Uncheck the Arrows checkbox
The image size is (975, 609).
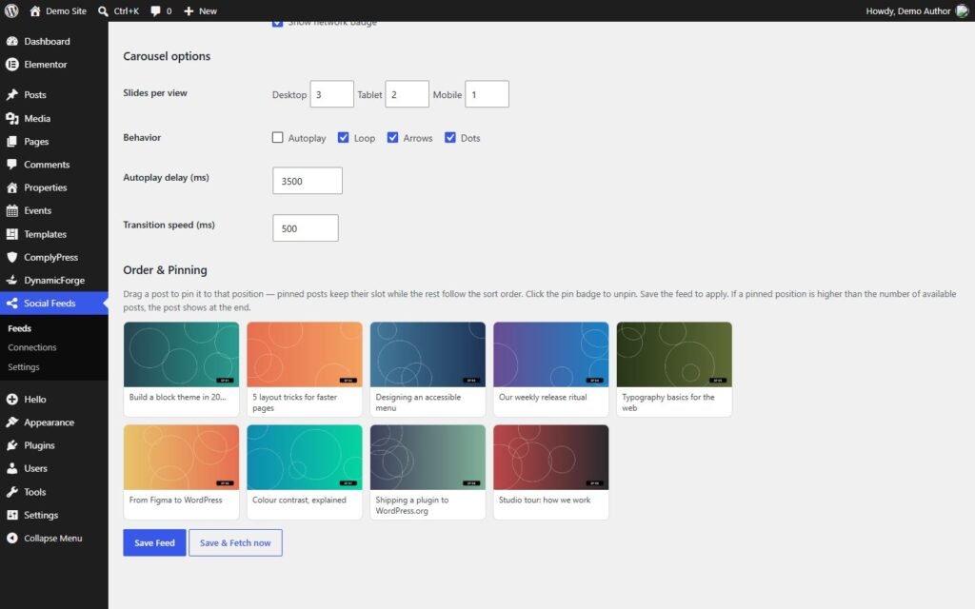click(x=392, y=137)
